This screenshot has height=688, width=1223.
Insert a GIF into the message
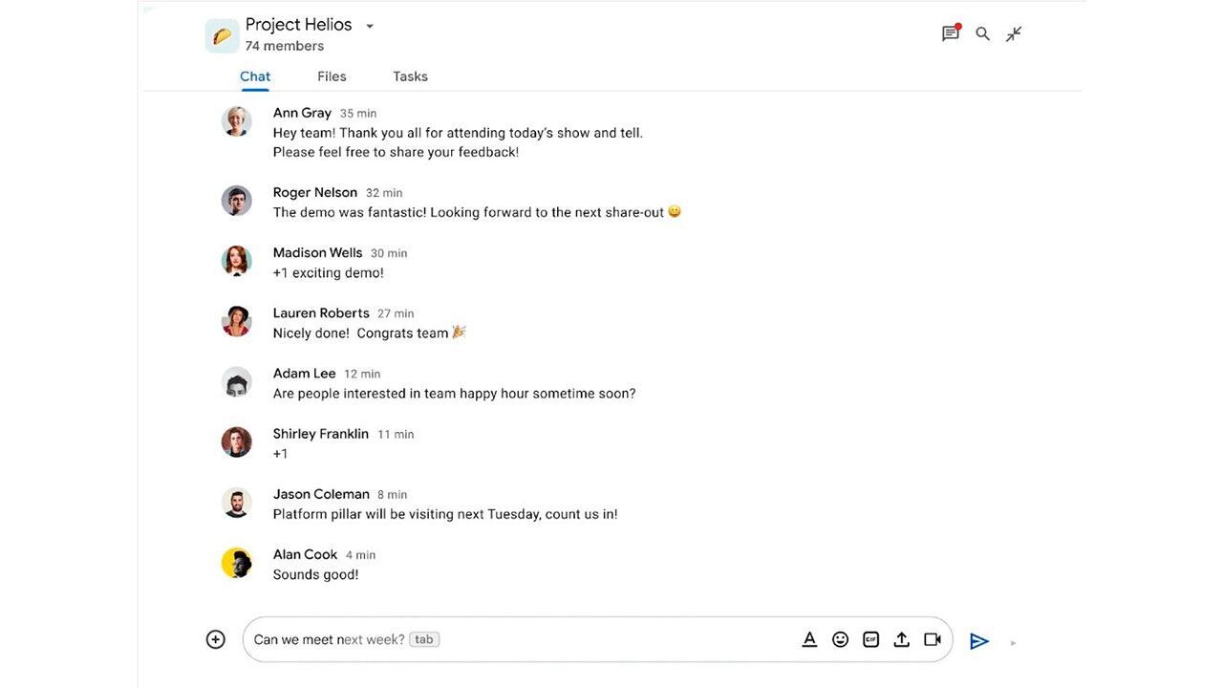click(870, 638)
